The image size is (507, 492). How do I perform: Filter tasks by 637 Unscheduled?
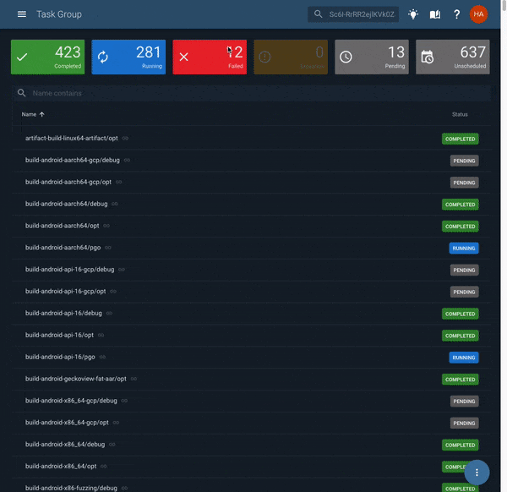453,57
